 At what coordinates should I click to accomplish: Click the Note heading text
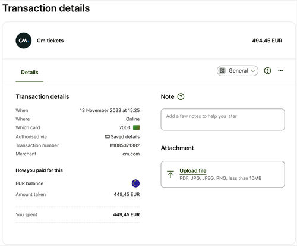coord(168,96)
